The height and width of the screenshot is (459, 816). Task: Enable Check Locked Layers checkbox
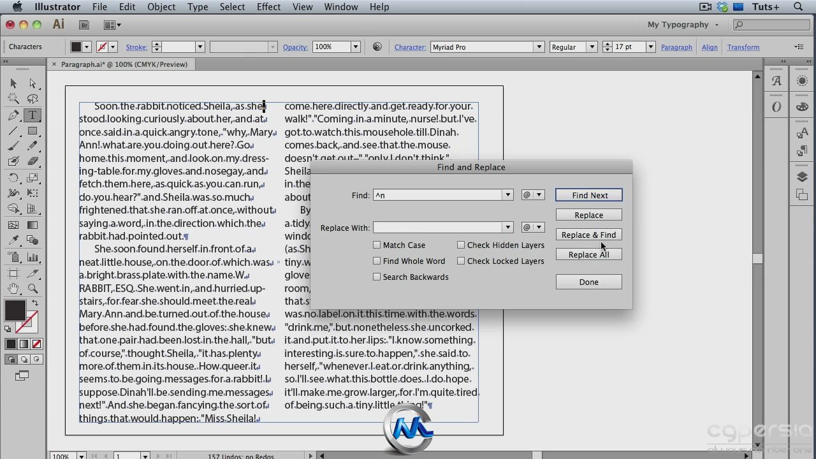pyautogui.click(x=461, y=261)
